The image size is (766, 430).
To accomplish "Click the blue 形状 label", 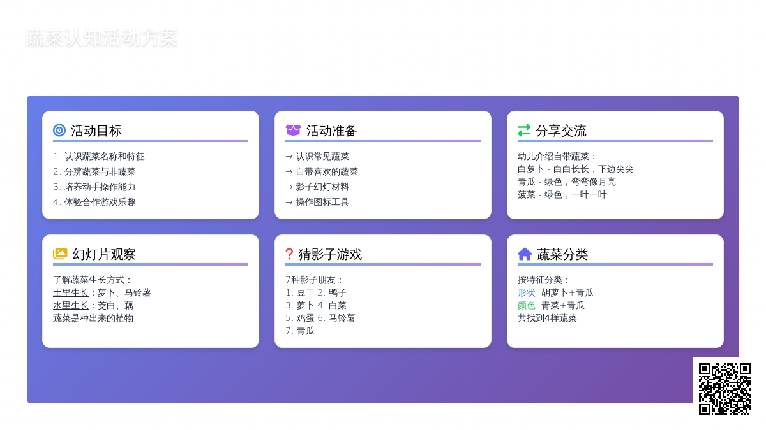I will tap(527, 292).
